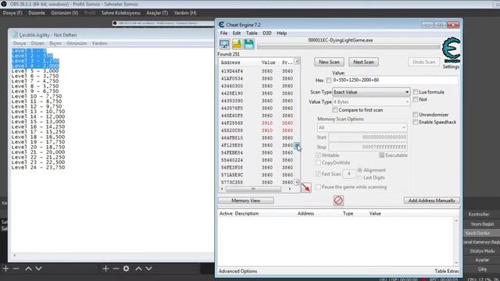Toggle the Not checkbox
The width and height of the screenshot is (500, 281).
415,100
